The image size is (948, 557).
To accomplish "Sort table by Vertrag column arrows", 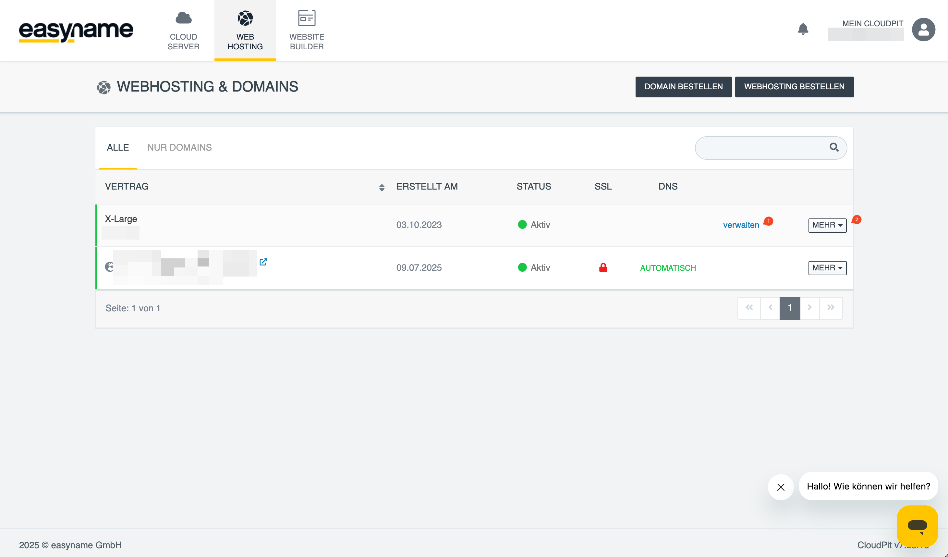I will click(382, 187).
